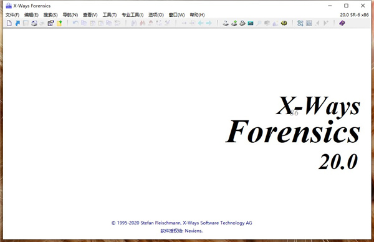This screenshot has width=374, height=242.
Task: Click the greyed-out chart analysis icon
Action: [x=276, y=23]
